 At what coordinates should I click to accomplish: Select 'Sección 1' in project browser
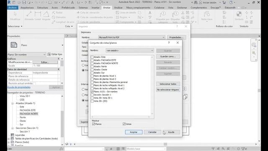click(25, 132)
